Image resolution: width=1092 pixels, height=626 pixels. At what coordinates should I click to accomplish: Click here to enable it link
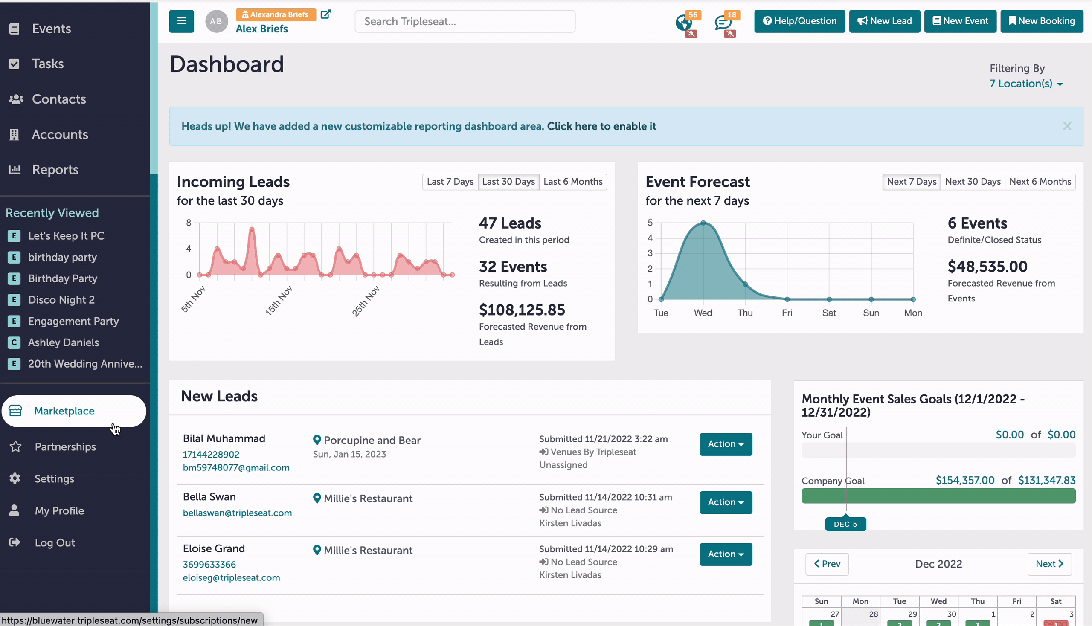coord(601,126)
